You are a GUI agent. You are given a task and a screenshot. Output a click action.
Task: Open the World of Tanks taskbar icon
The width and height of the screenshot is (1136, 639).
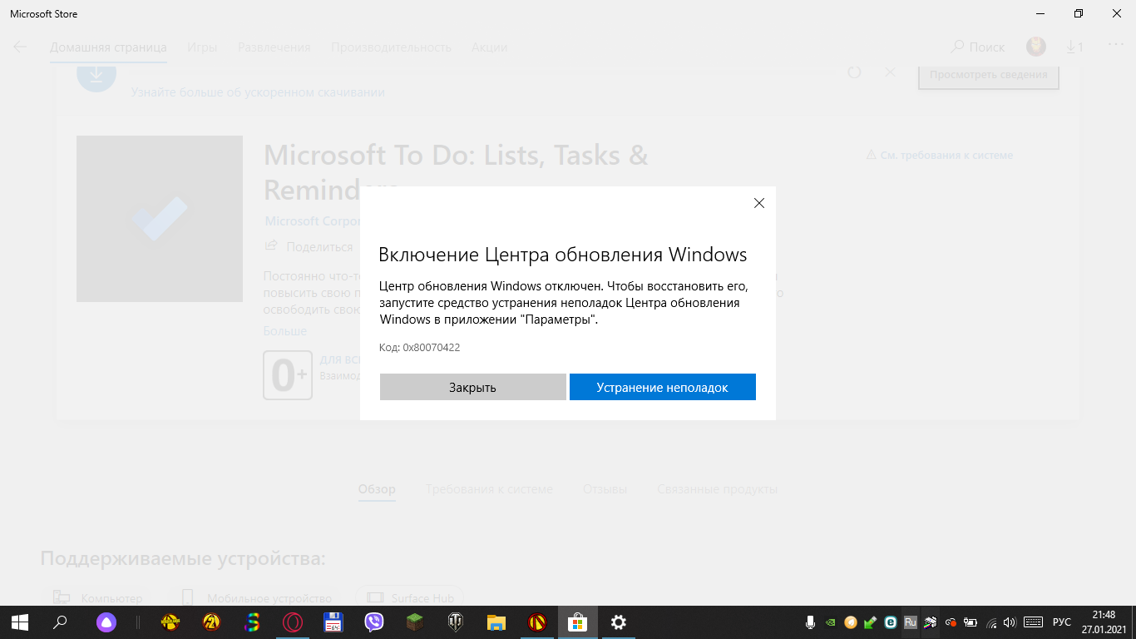tap(456, 622)
